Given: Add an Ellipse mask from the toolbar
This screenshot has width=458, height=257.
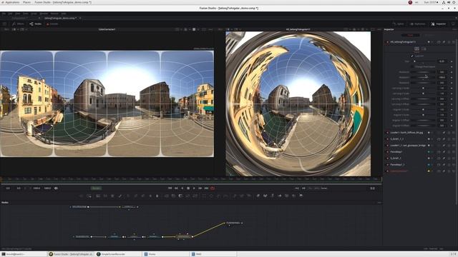Looking at the screenshot, I should pos(212,196).
